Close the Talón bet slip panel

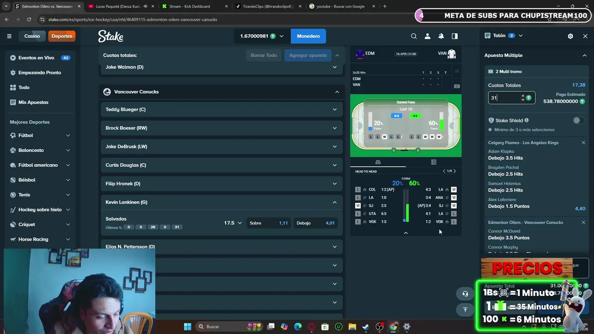coord(585,36)
